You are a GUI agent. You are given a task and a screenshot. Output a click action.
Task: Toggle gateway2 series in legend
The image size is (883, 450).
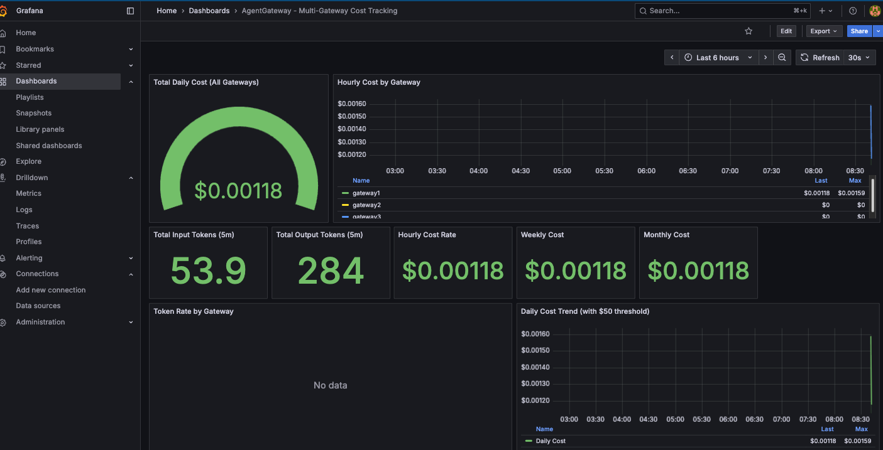(366, 205)
